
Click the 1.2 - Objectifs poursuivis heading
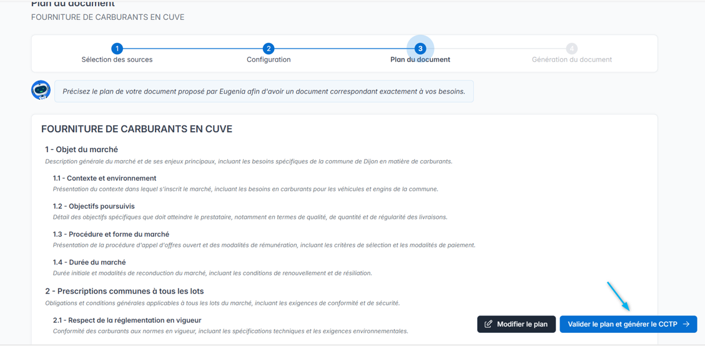(94, 206)
